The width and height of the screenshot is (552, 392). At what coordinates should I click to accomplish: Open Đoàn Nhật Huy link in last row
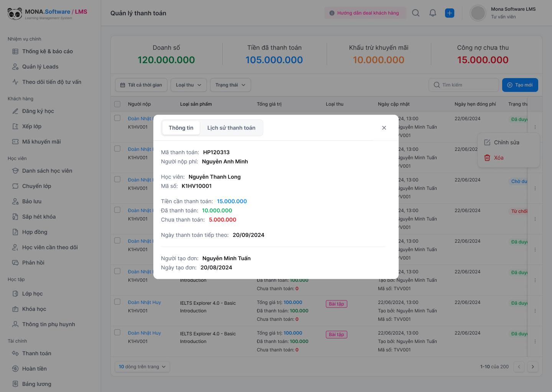point(145,333)
